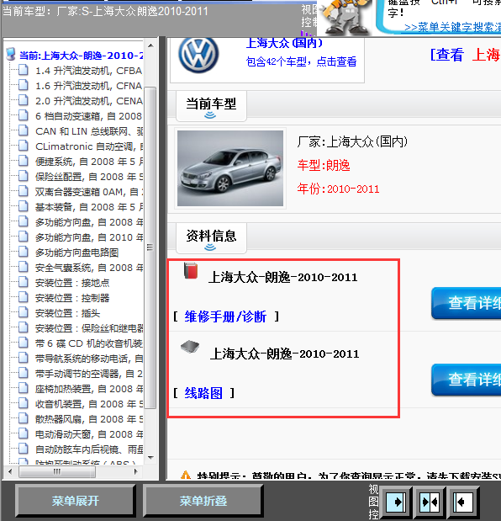Click horizontal scrollbar left arrow
This screenshot has width=501, height=521.
(x=10, y=471)
